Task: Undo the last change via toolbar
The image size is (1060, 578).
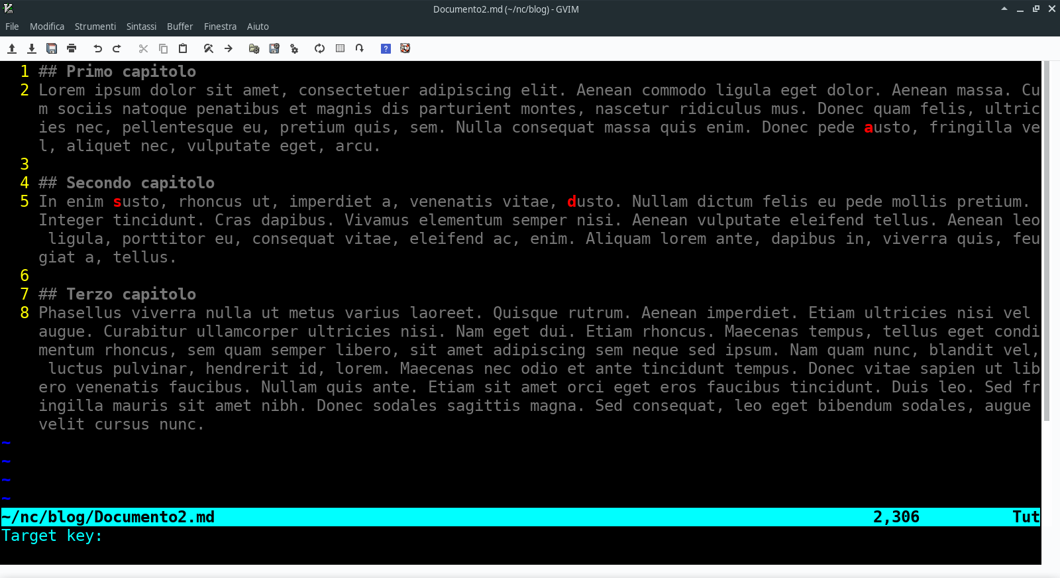Action: coord(98,48)
